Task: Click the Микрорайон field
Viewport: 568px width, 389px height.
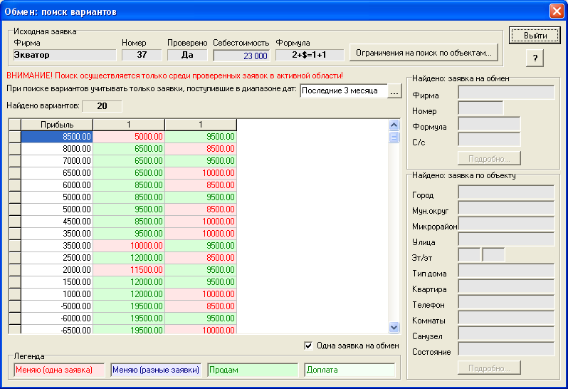Action: (x=506, y=224)
